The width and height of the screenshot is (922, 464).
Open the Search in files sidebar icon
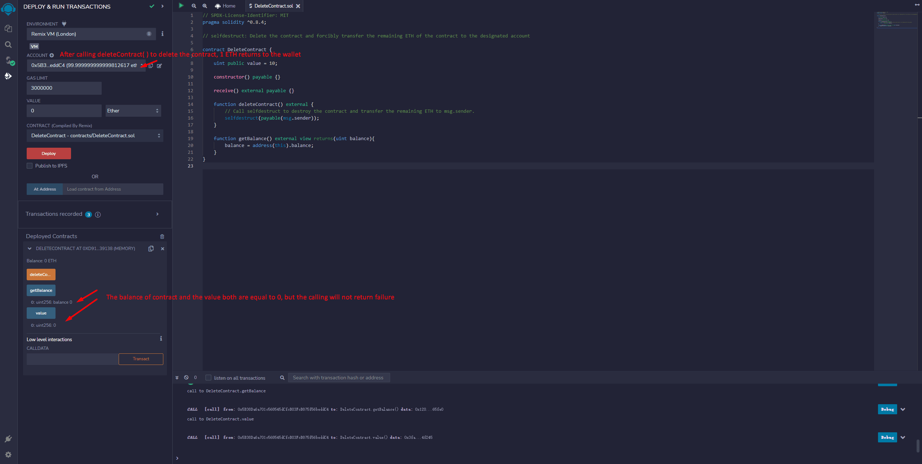[x=8, y=45]
